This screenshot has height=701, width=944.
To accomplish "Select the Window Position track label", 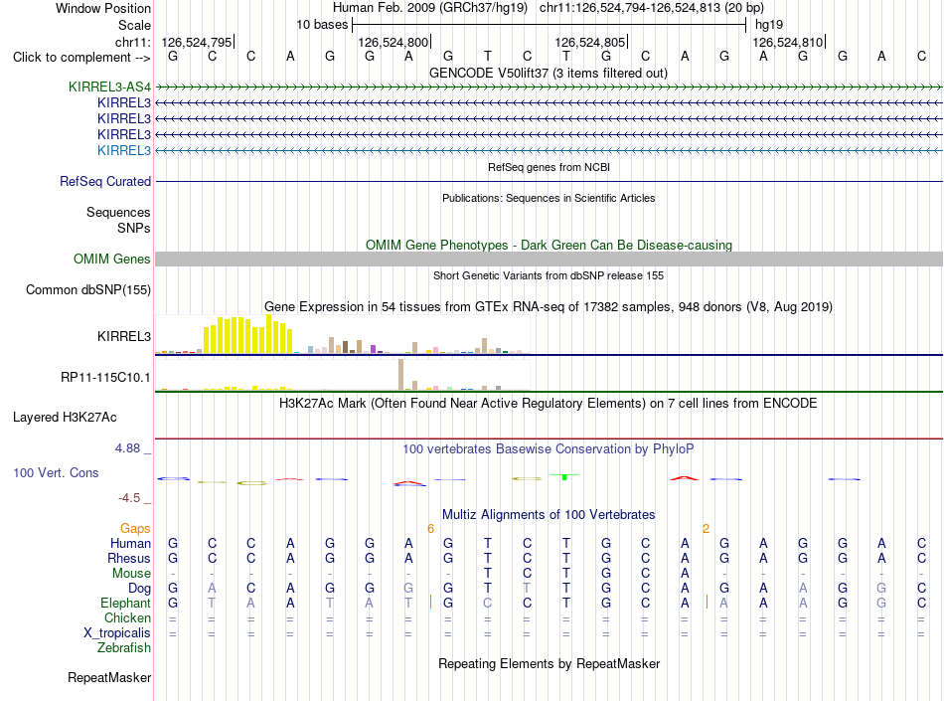I will [x=103, y=8].
